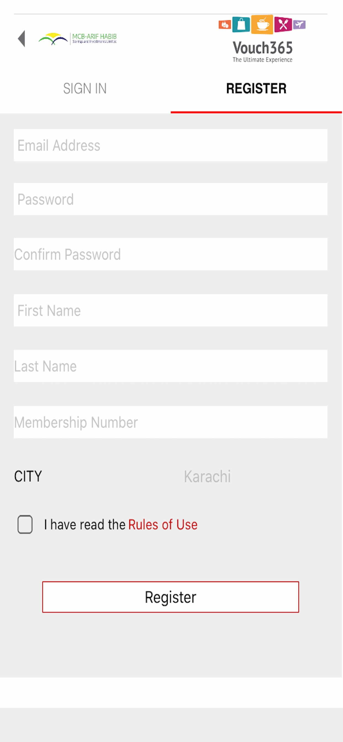Tap the magenta spoon and fork icon

[283, 24]
